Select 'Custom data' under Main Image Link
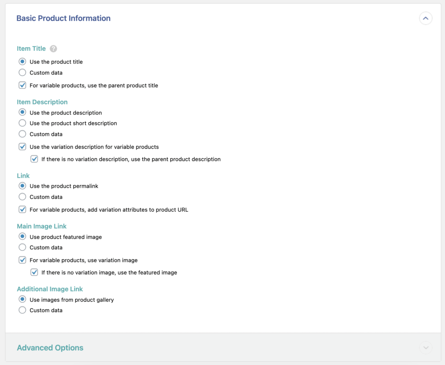Image resolution: width=445 pixels, height=365 pixels. pyautogui.click(x=22, y=248)
